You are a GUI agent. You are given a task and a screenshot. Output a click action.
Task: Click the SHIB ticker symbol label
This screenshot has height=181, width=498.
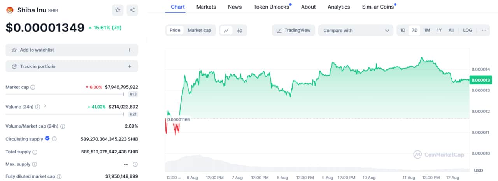pyautogui.click(x=53, y=10)
